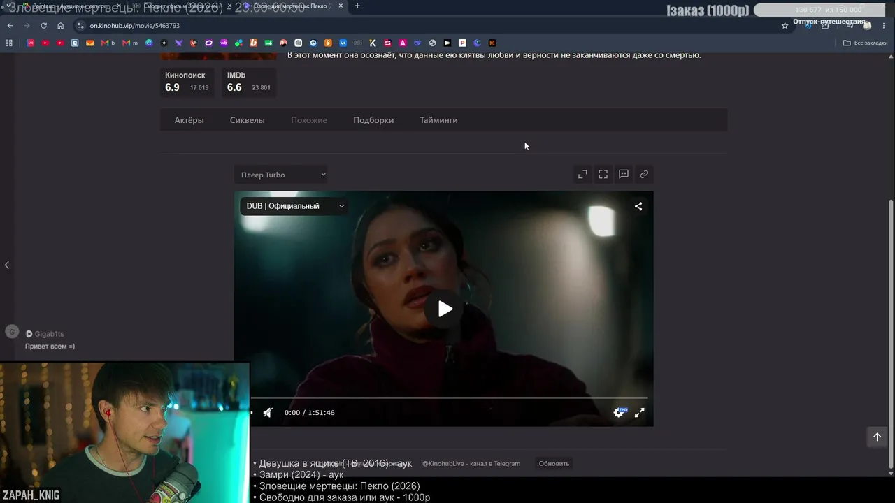Open the Gmail 'm' bookmark
This screenshot has width=895, height=503.
click(130, 43)
